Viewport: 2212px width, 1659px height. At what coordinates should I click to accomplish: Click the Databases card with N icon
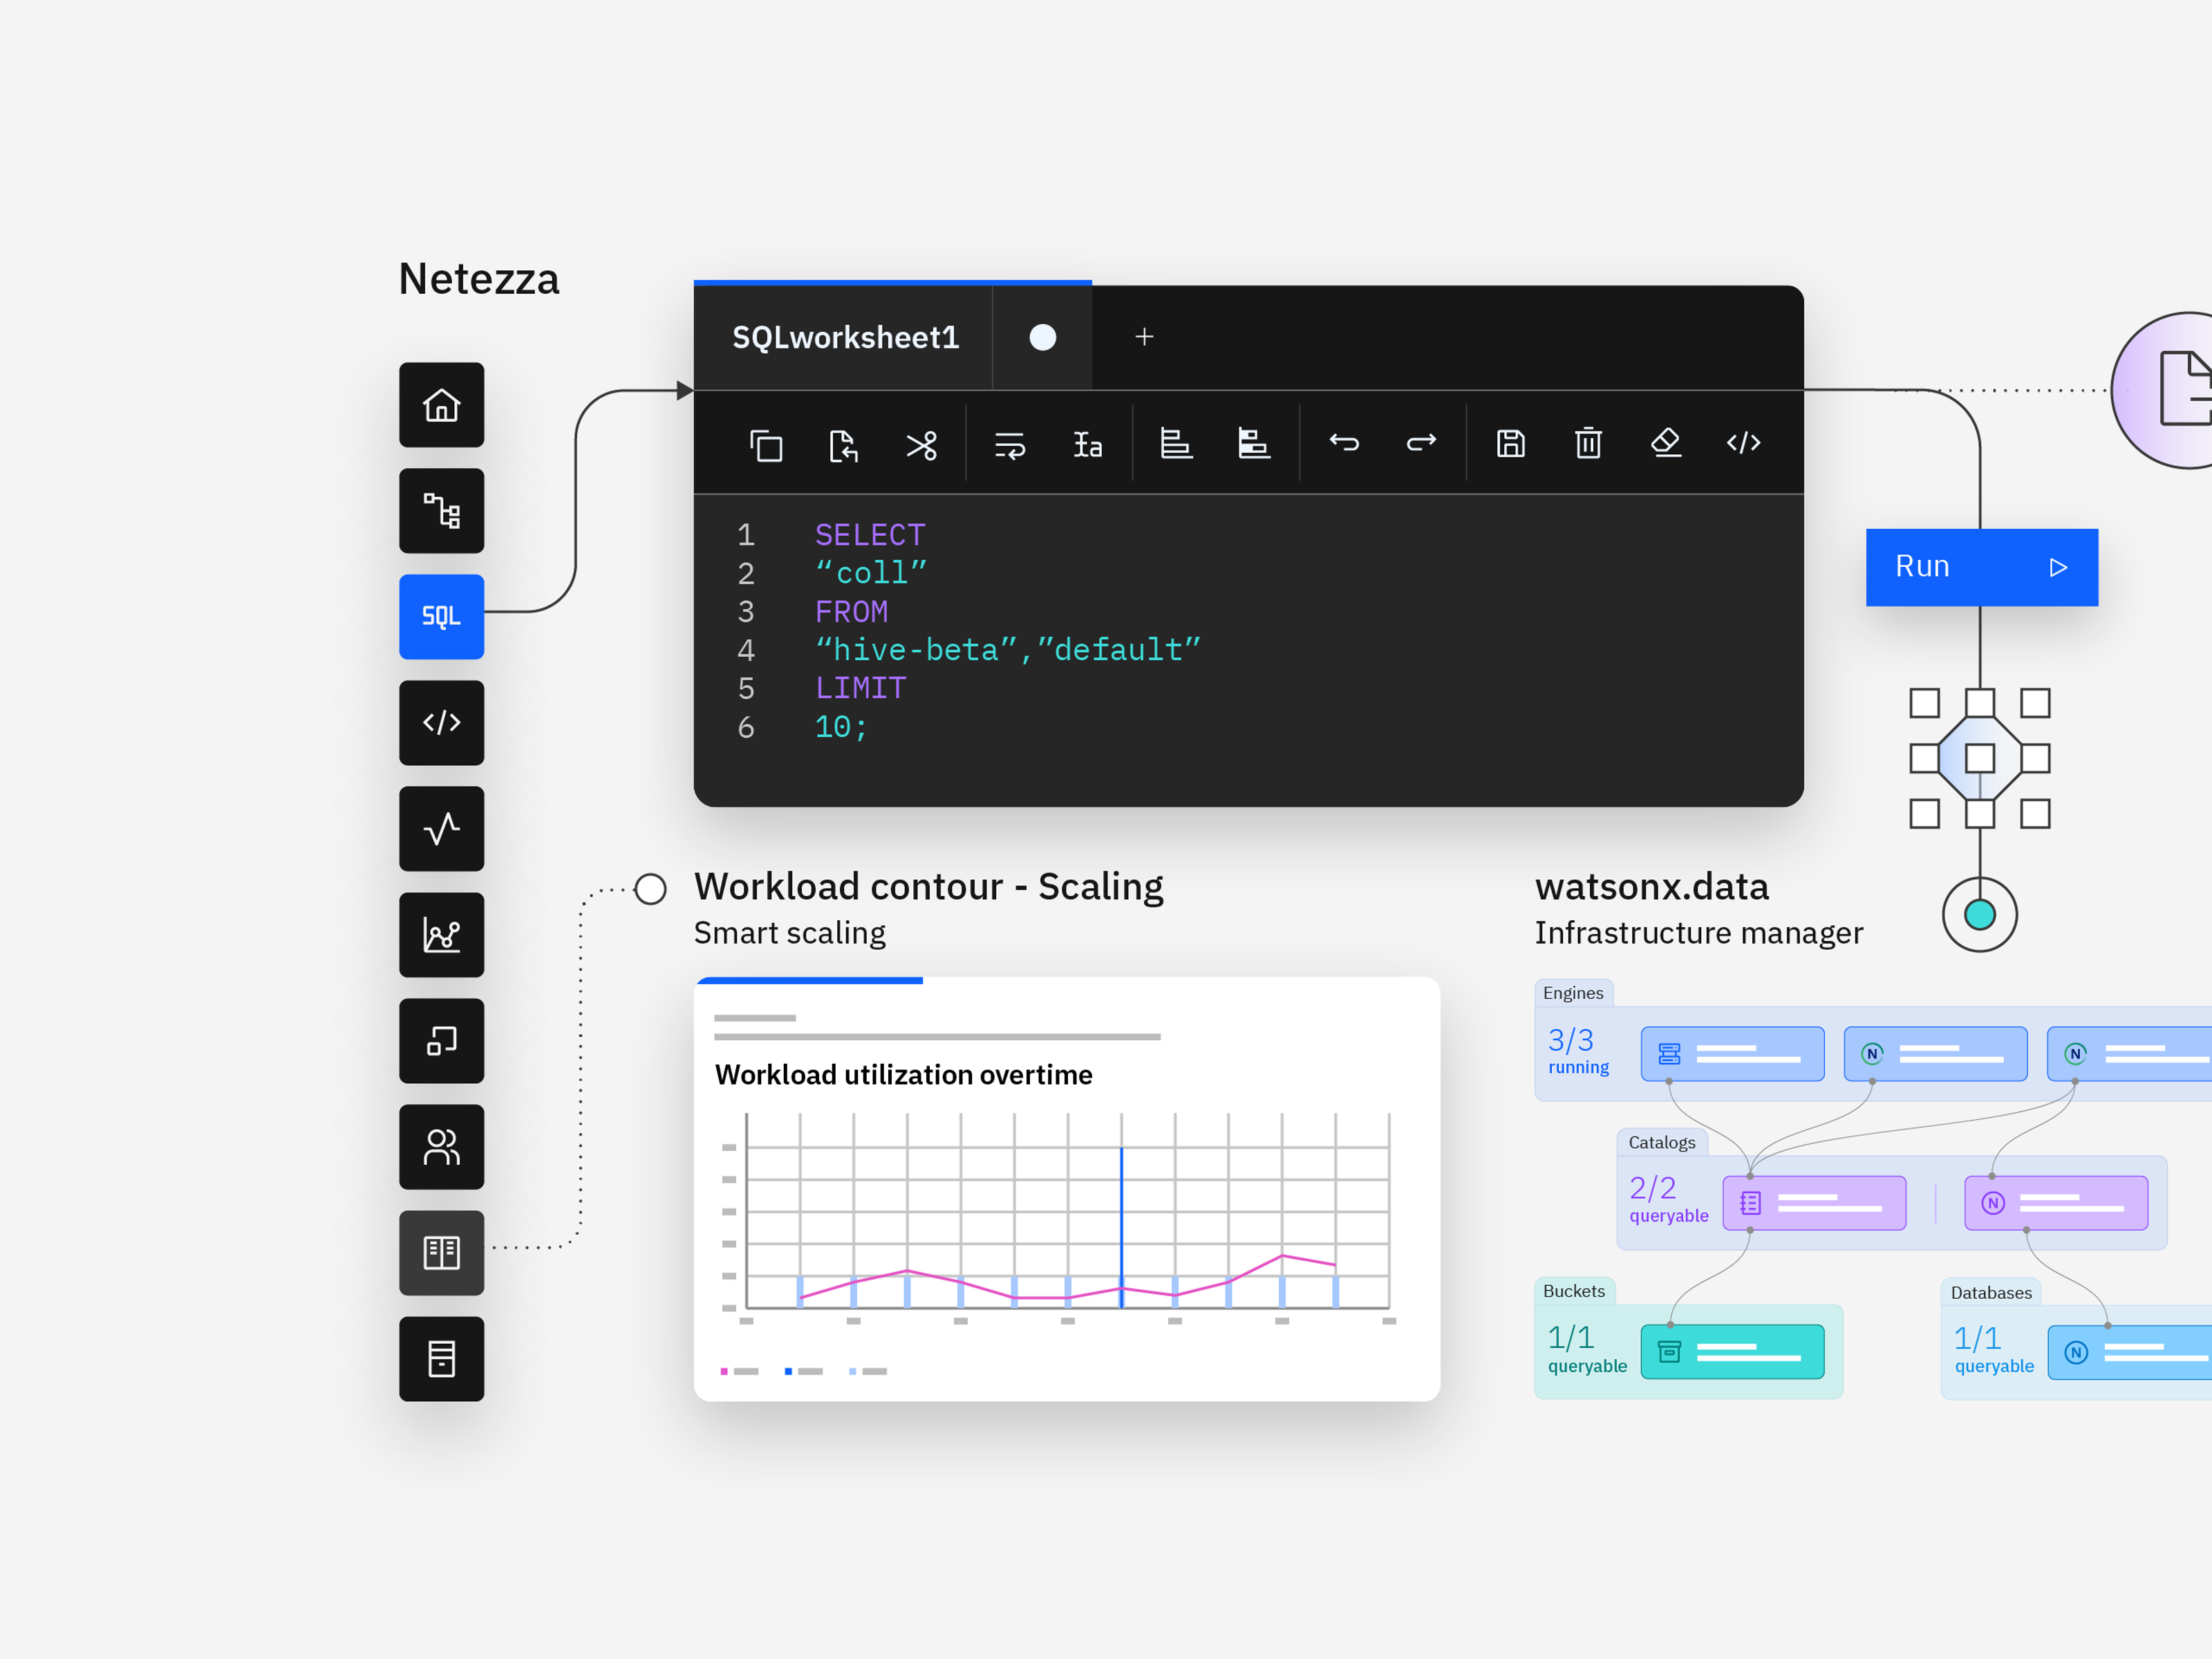[x=2130, y=1353]
